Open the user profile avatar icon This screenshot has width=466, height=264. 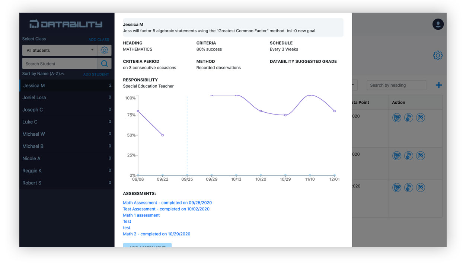pos(438,24)
